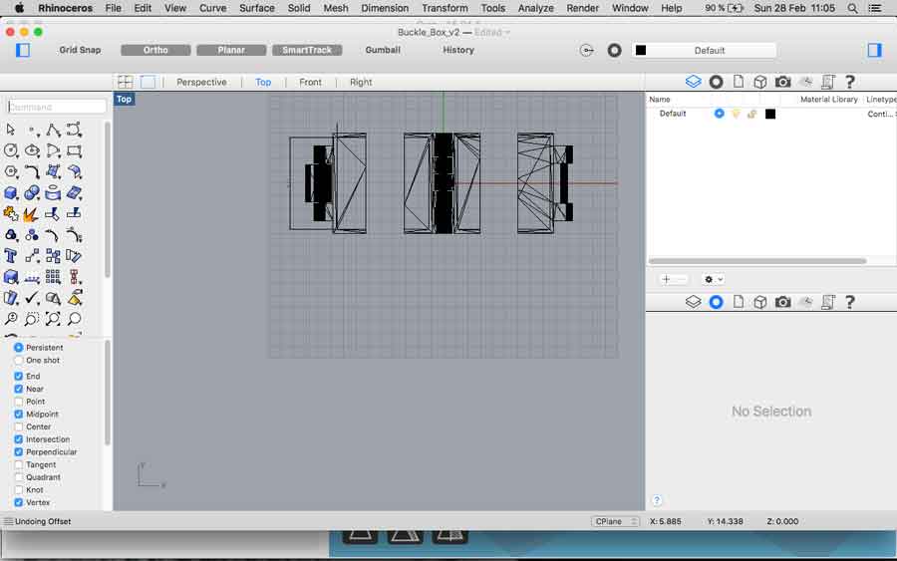Open macOS Spotlight search

coord(852,8)
